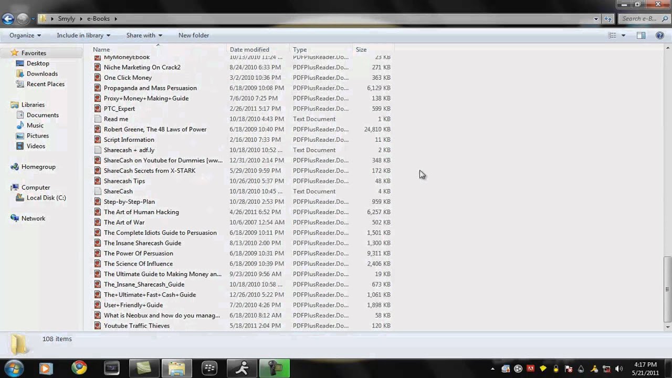Open the Share with dropdown
The height and width of the screenshot is (378, 672).
[x=144, y=35]
